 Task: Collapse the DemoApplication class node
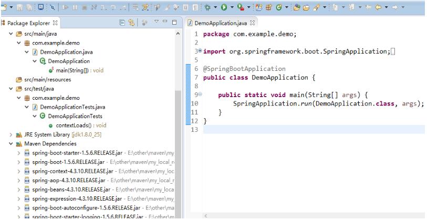click(x=35, y=61)
